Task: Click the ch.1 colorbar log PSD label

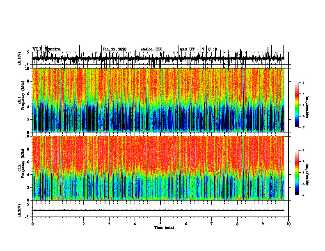Action: 307,107
